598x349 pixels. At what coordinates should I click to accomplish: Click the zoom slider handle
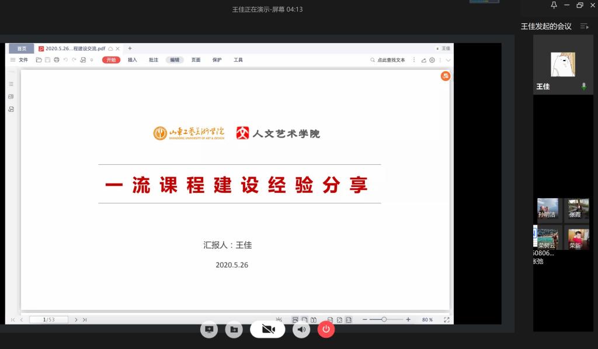coord(384,319)
